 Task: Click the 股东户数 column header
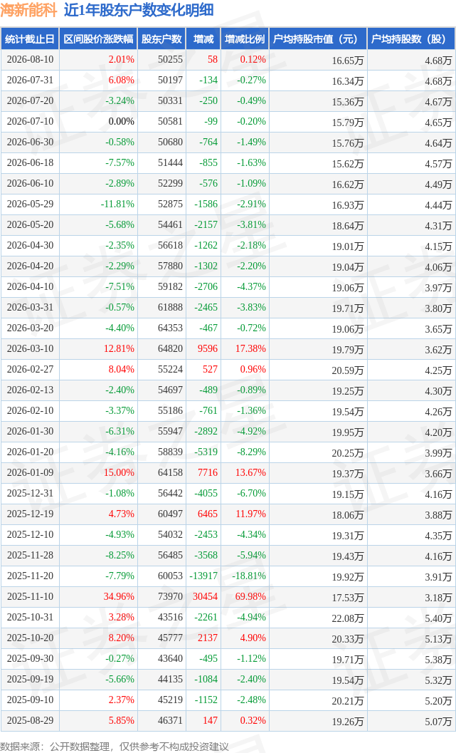[161, 39]
